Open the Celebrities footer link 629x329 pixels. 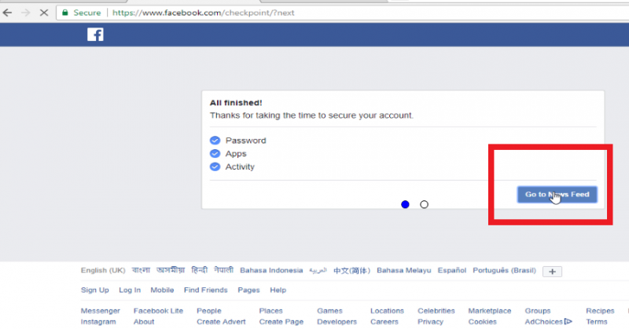[436, 311]
